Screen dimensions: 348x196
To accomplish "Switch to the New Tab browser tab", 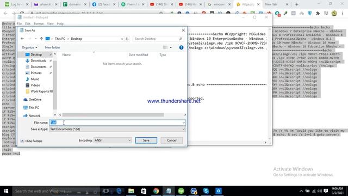I will click(276, 4).
